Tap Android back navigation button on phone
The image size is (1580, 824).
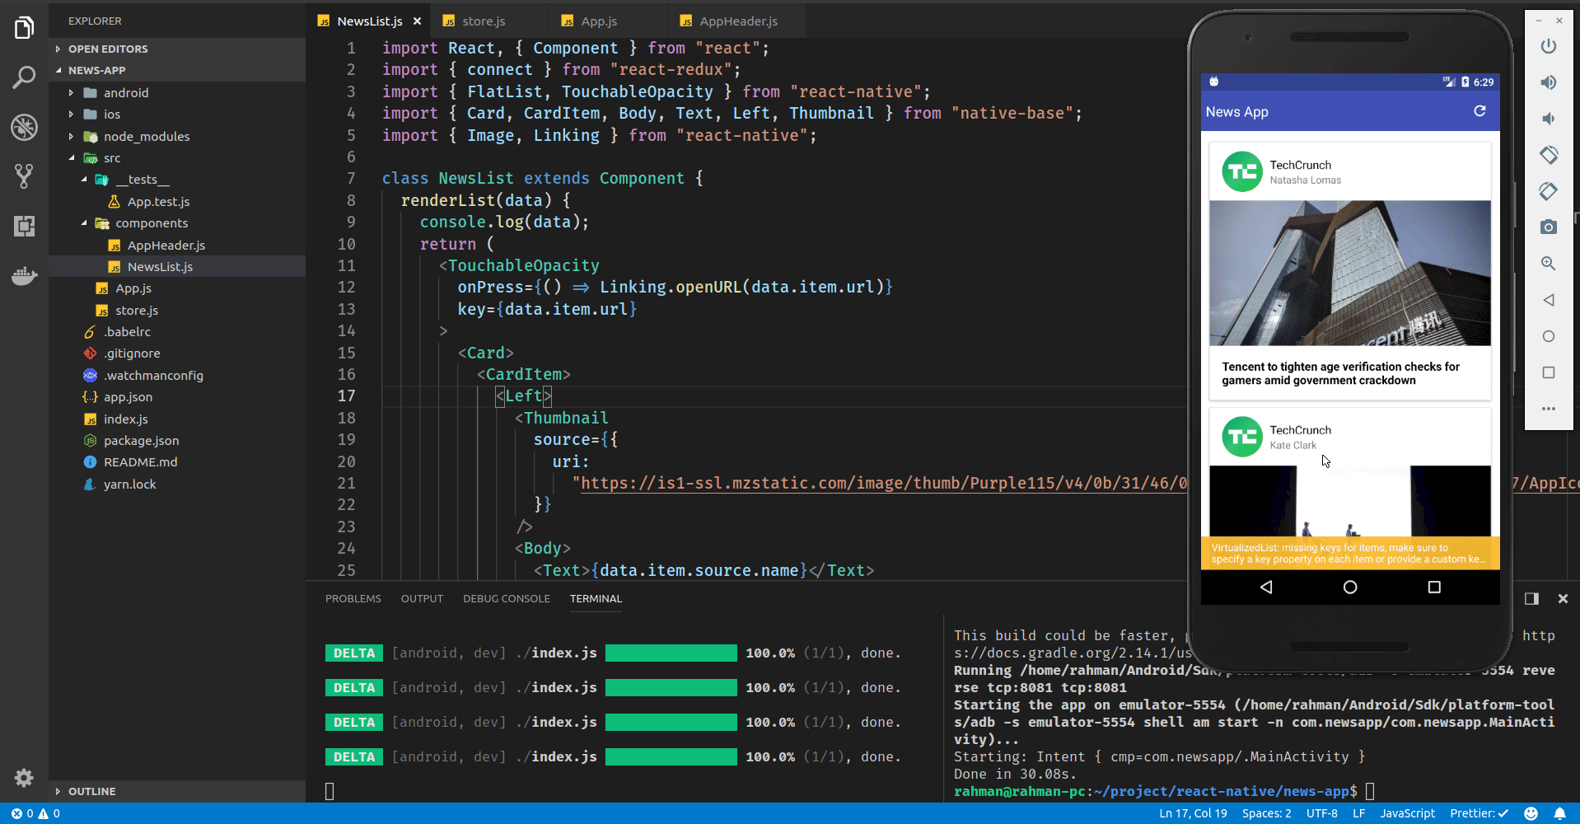[x=1266, y=587]
